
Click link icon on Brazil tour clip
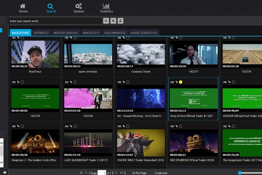pos(18,38)
